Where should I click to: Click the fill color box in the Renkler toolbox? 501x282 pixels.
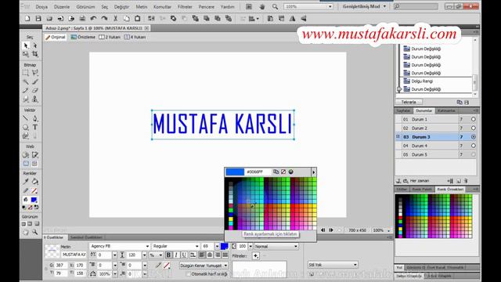(x=34, y=200)
